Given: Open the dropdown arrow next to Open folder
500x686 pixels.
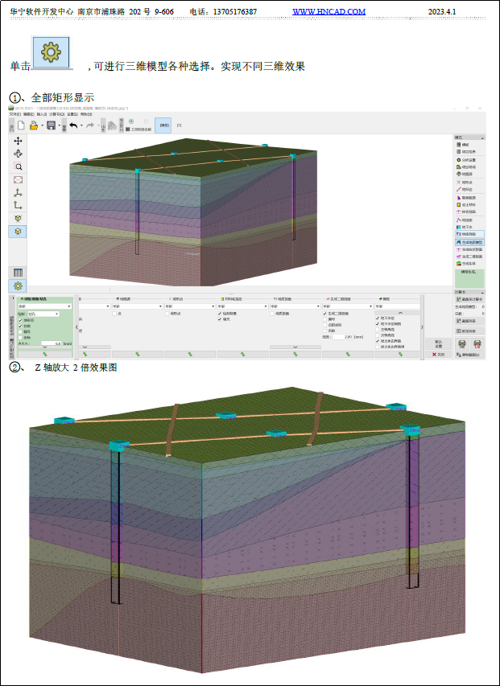Looking at the screenshot, I should (x=42, y=126).
